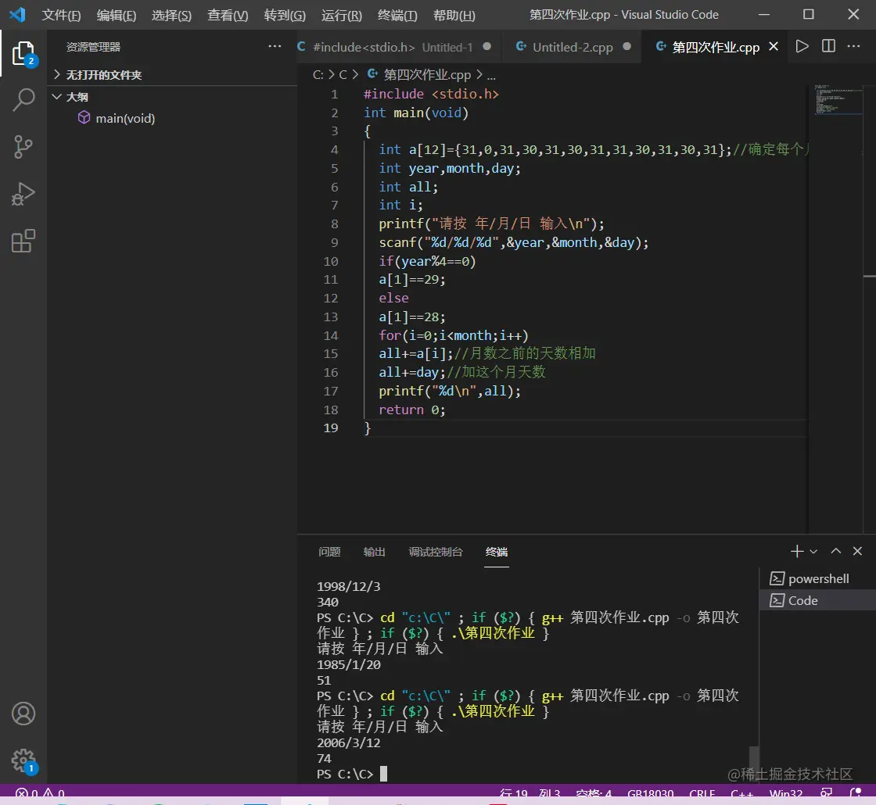The image size is (876, 805).
Task: Open the Source Control view
Action: 23,146
